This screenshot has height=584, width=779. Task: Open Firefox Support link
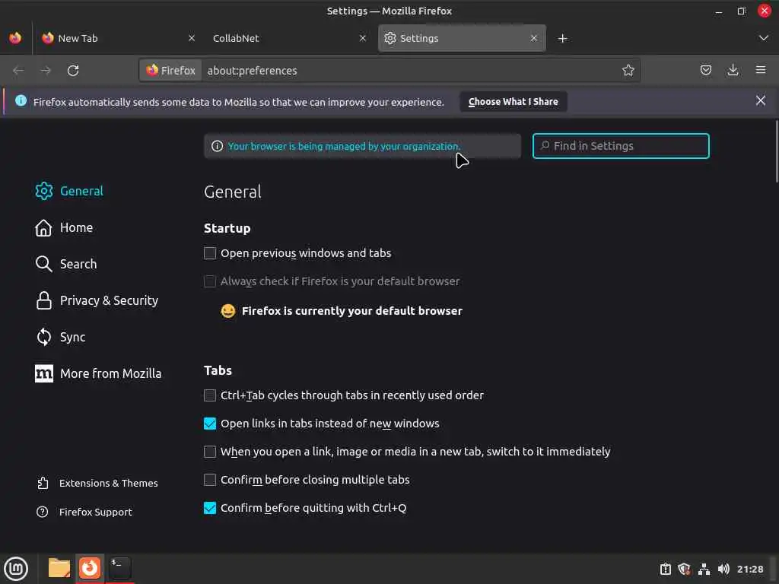[84, 512]
